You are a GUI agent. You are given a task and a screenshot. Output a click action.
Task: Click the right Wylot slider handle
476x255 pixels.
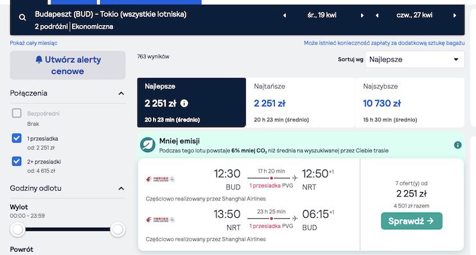118,229
